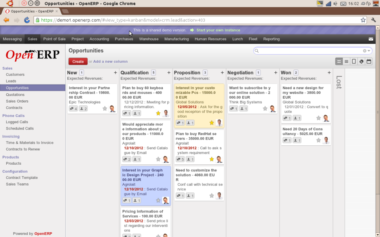Click followers count on Partnership Contract card
The width and height of the screenshot is (380, 237).
(x=83, y=109)
